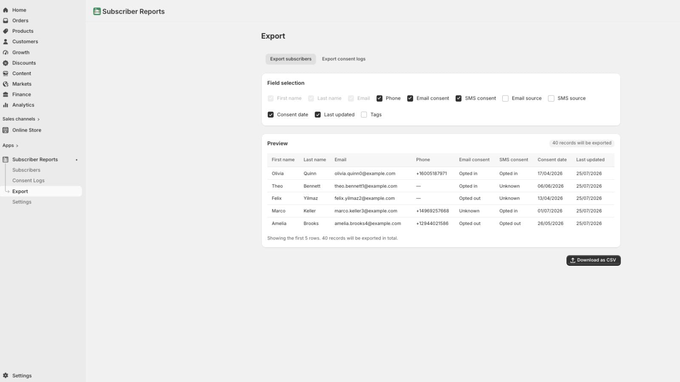Click the disabled Last name checkbox
The height and width of the screenshot is (382, 680).
tap(311, 98)
